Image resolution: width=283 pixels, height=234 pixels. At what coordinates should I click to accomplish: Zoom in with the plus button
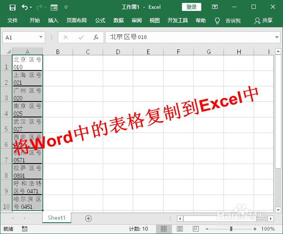pyautogui.click(x=254, y=229)
